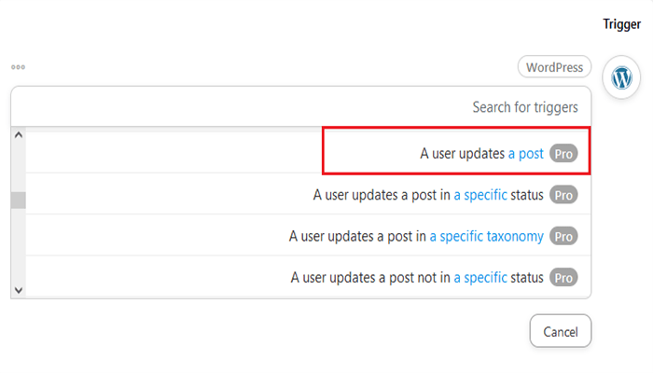This screenshot has height=373, width=653.
Task: Pick the "post not in a specific status" trigger
Action: coord(417,277)
